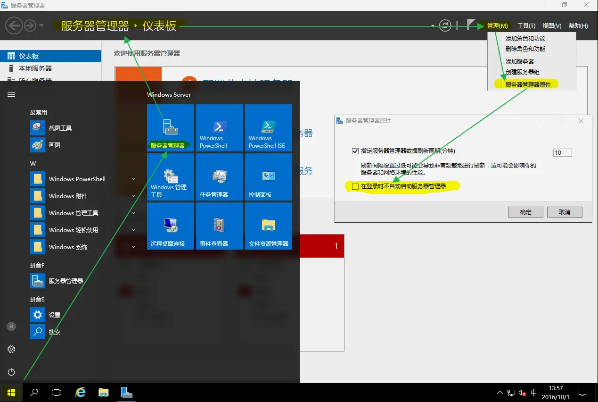Click the 确定 button
The image size is (598, 402).
[525, 212]
